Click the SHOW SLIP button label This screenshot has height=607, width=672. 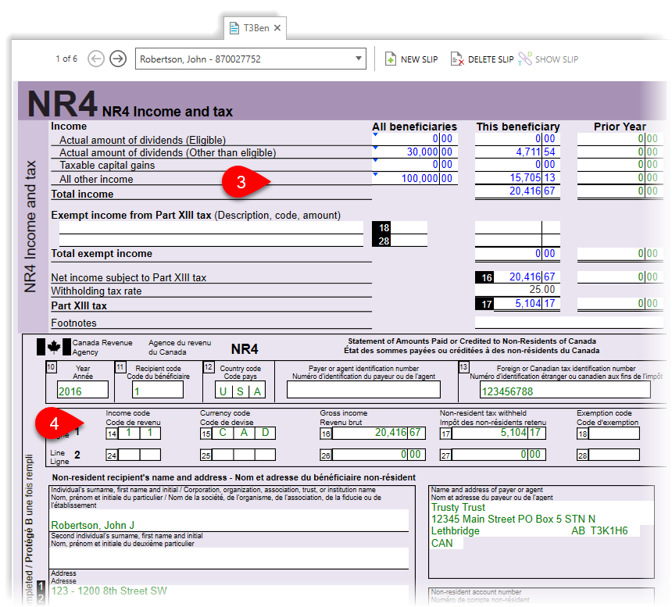[x=556, y=59]
